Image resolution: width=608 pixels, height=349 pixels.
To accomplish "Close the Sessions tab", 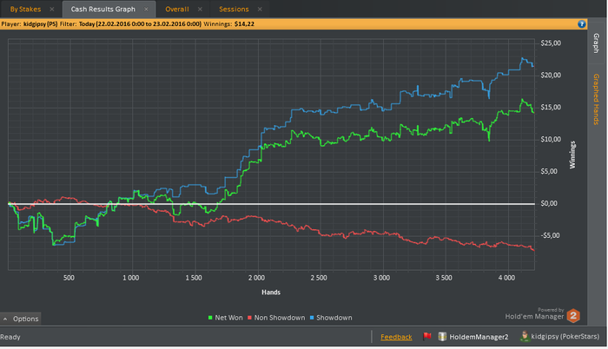I will [x=260, y=9].
